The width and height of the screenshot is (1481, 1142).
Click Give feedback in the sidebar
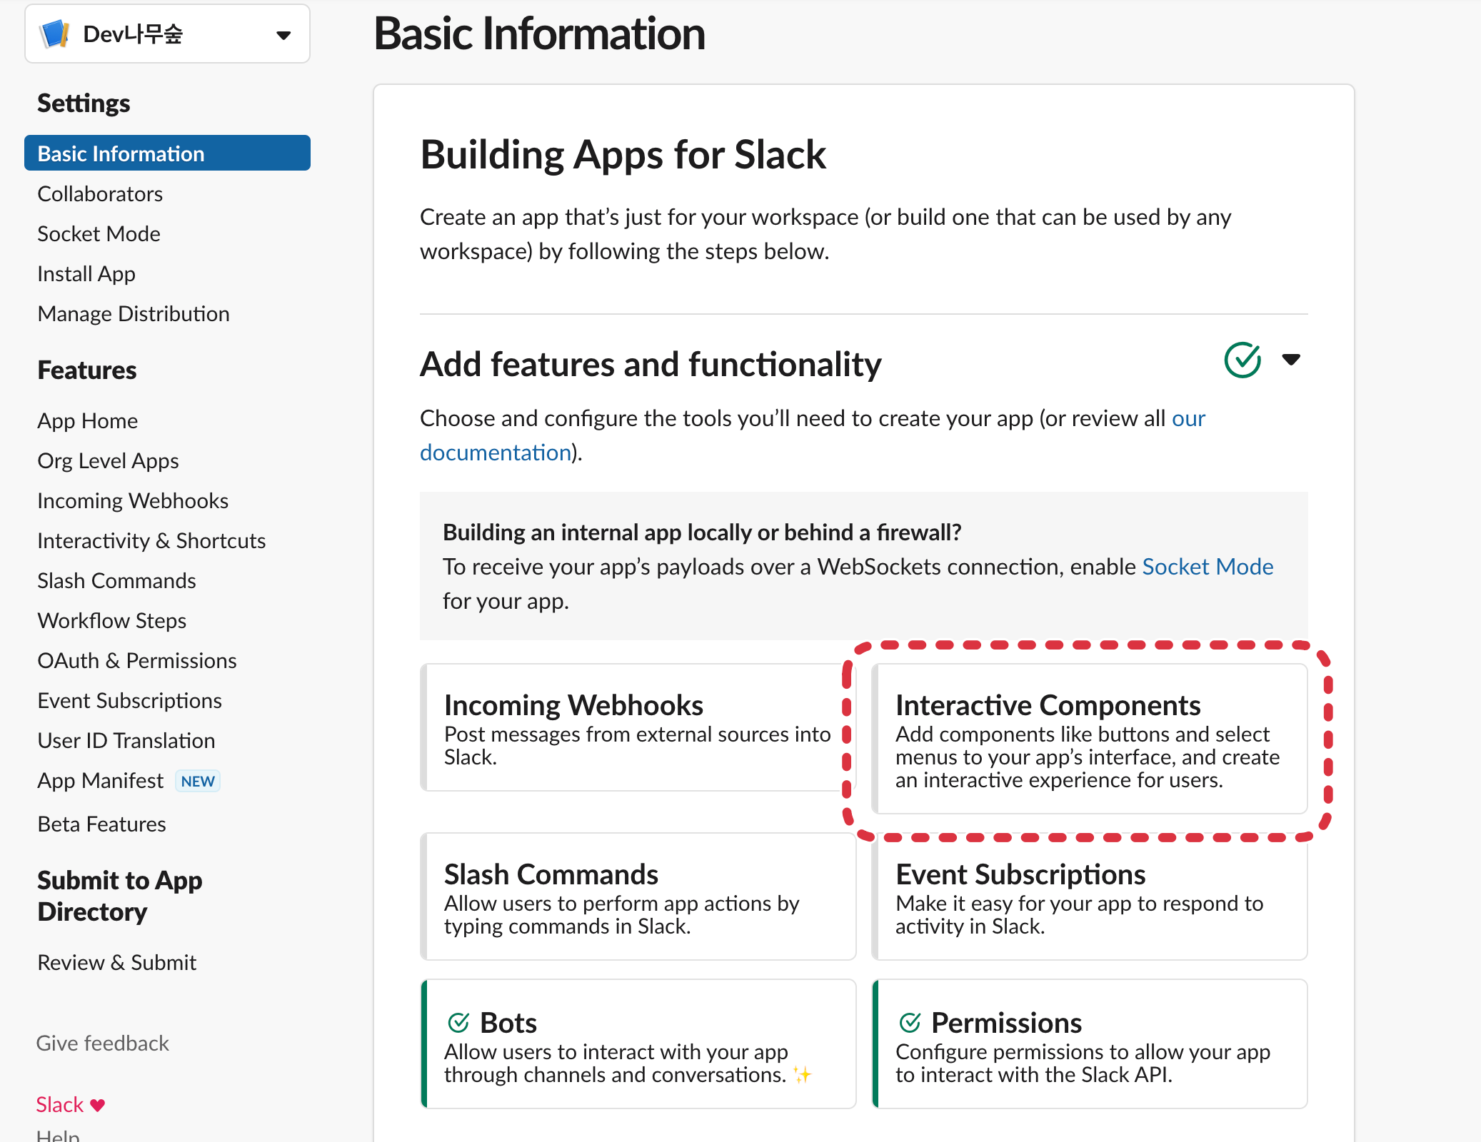103,1044
